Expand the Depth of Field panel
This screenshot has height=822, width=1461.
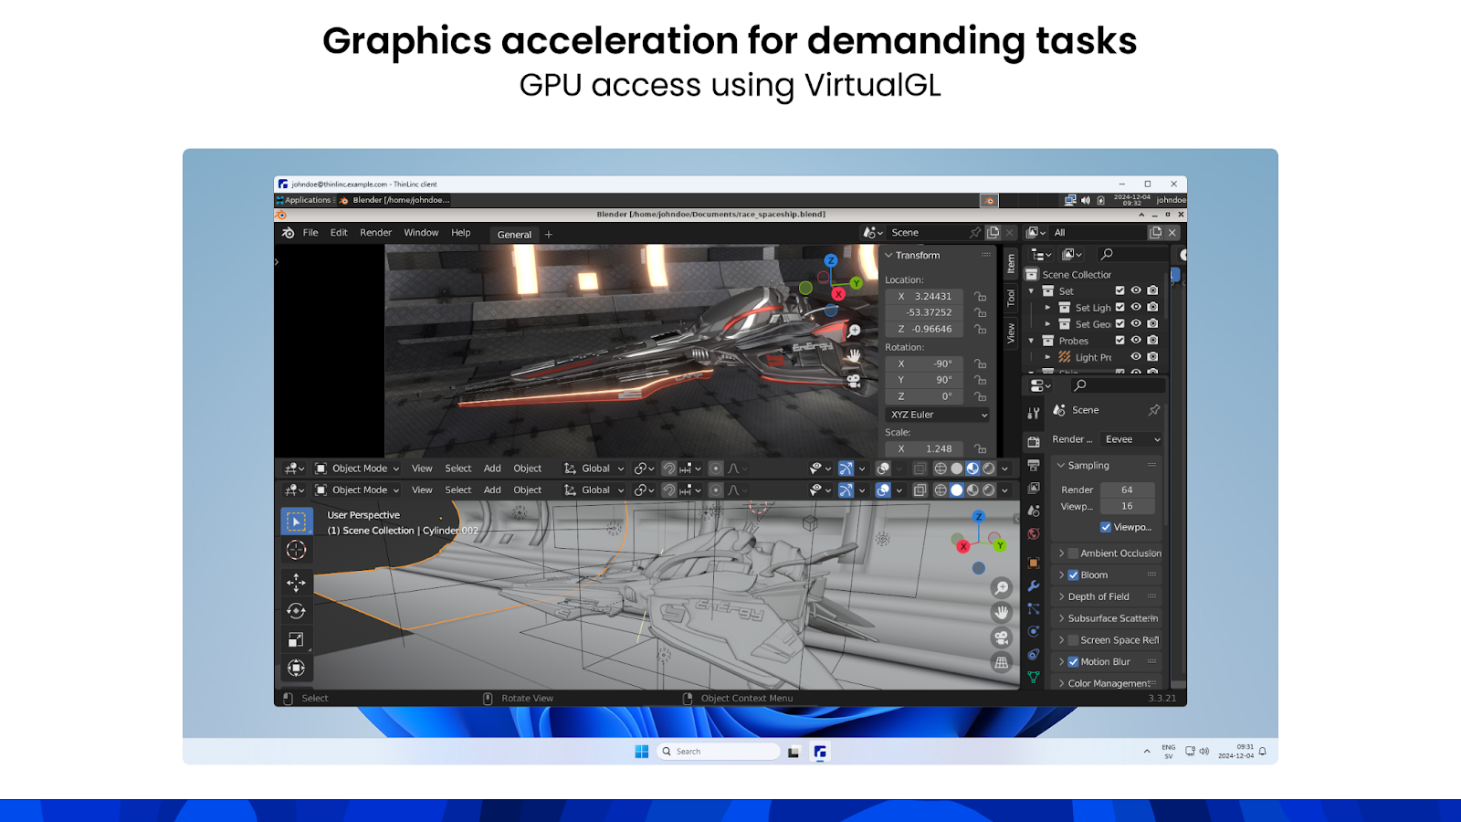click(x=1098, y=596)
